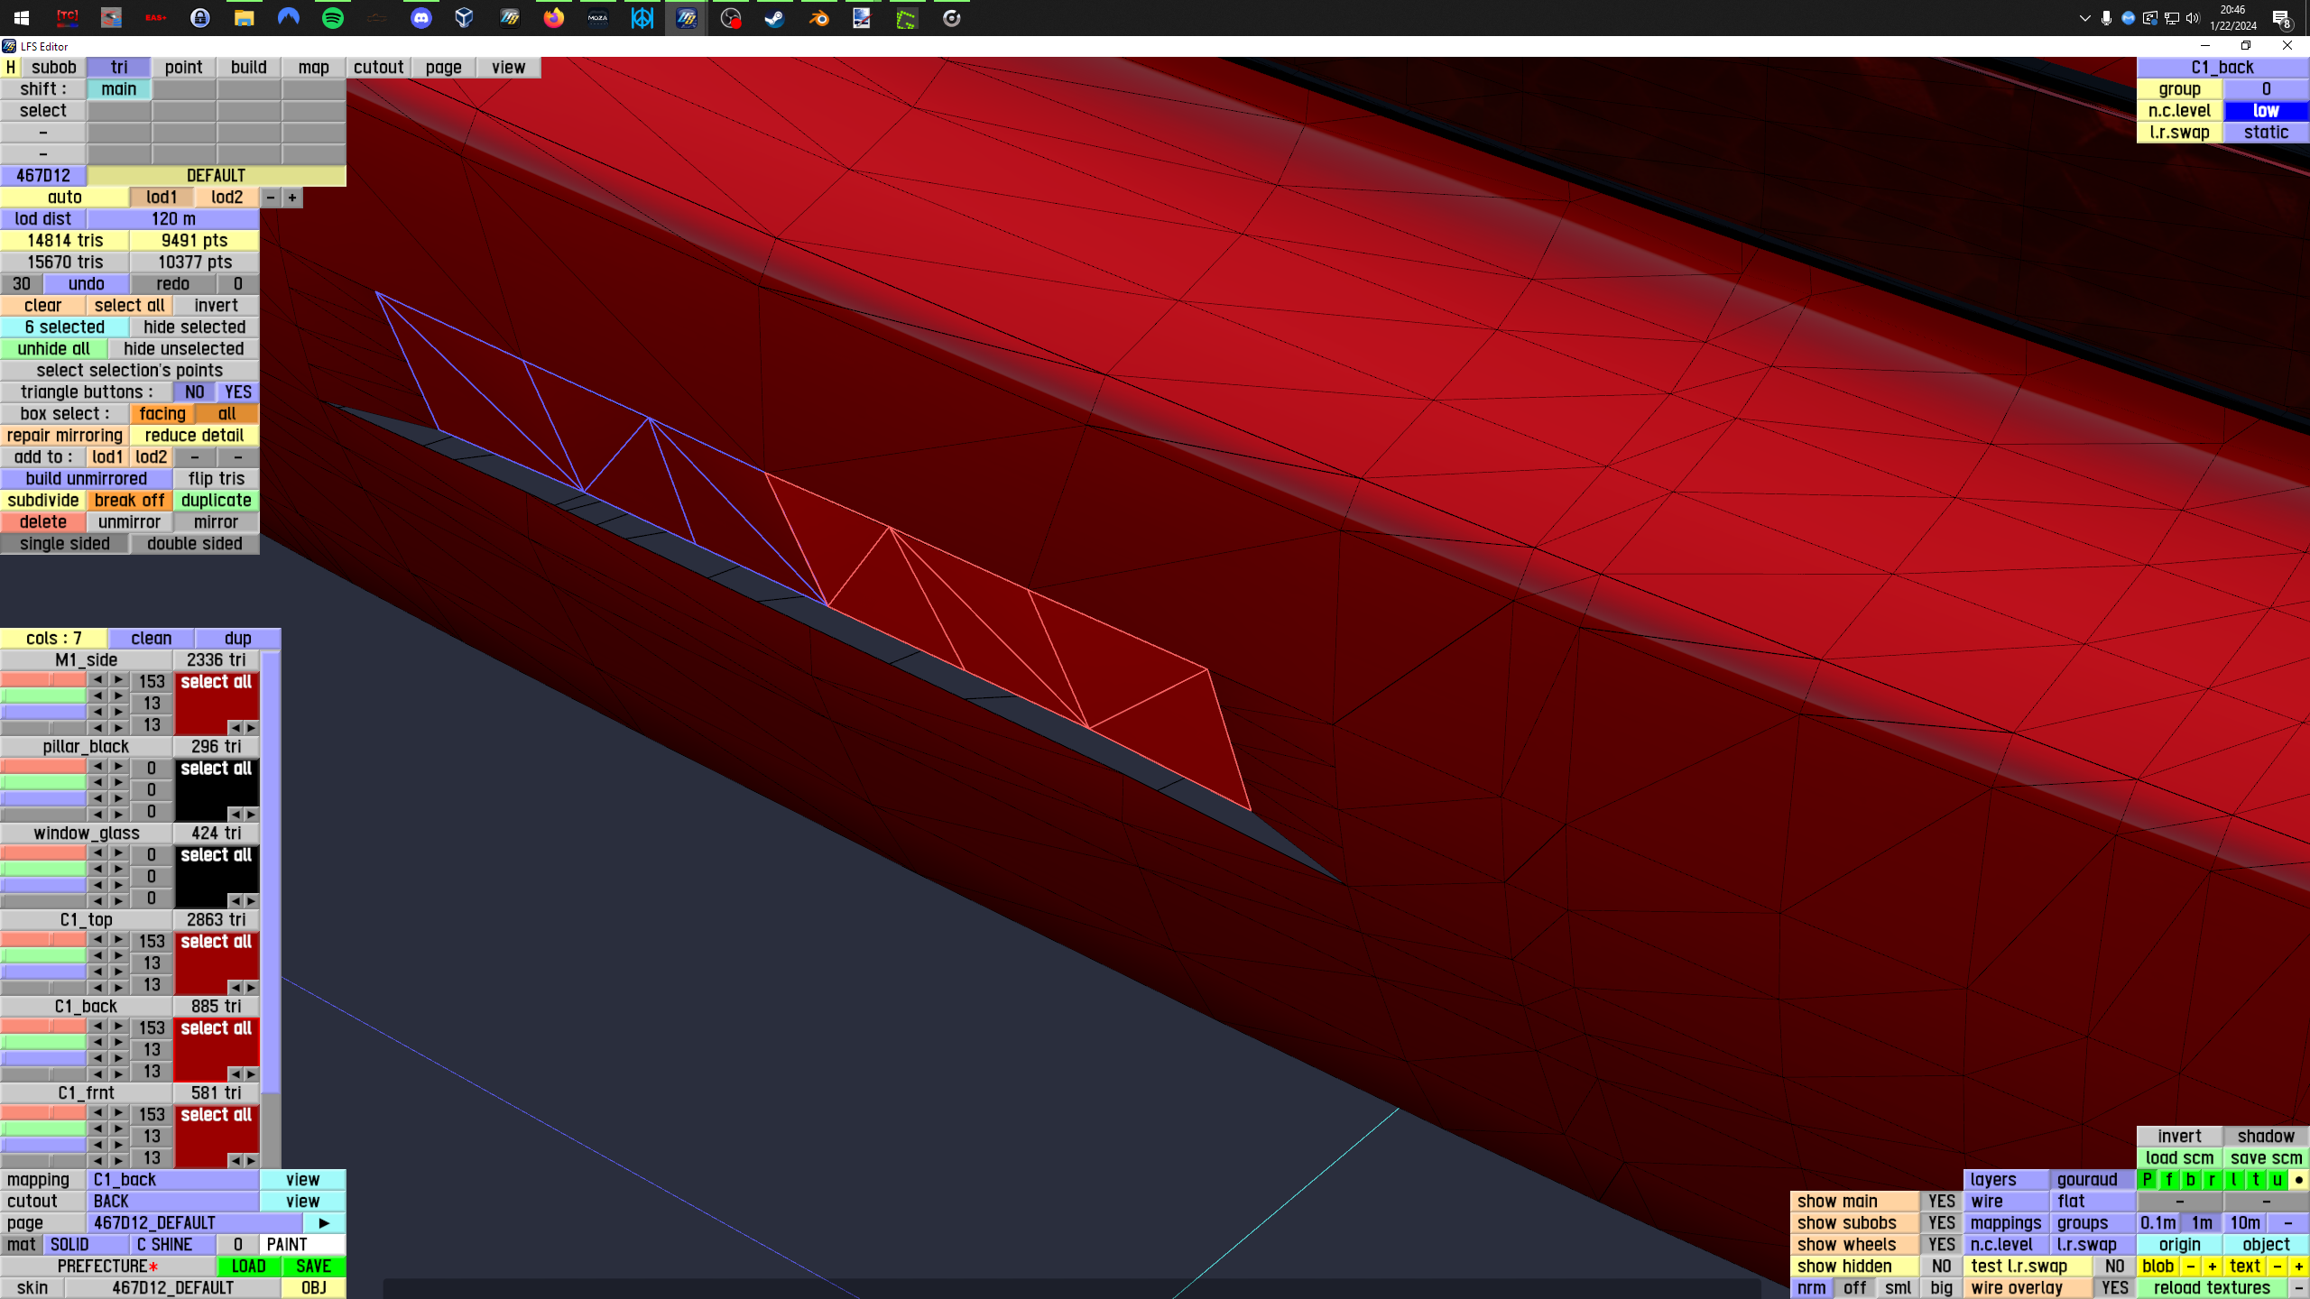Viewport: 2310px width, 1299px height.
Task: Open Blender from the taskbar
Action: point(818,18)
